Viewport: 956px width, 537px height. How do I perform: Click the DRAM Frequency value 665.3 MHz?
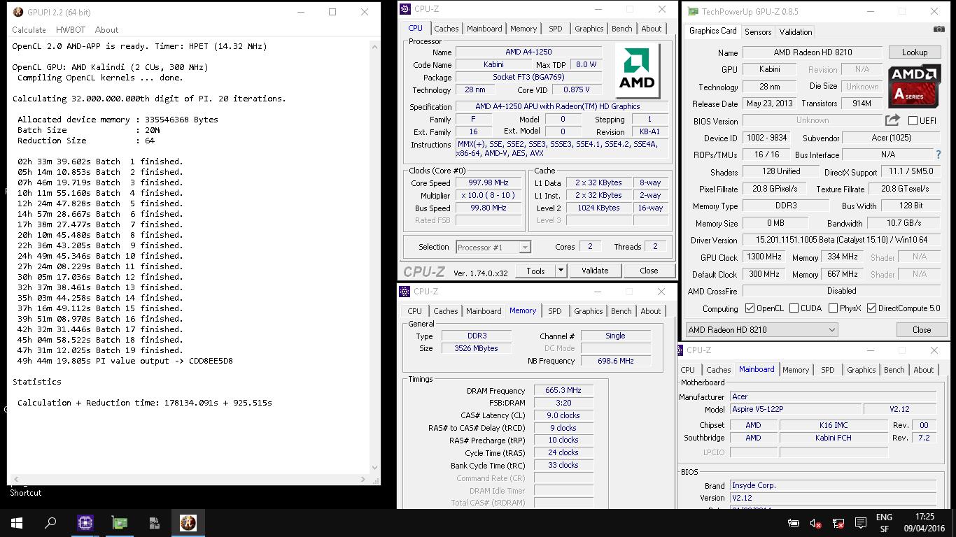click(563, 391)
